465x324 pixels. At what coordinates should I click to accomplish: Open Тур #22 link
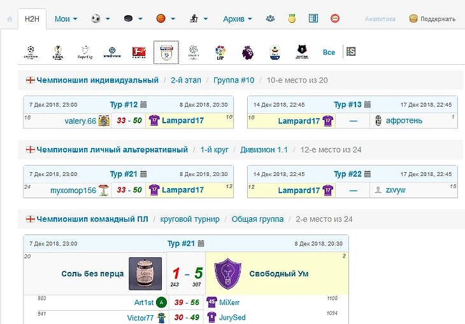[348, 174]
